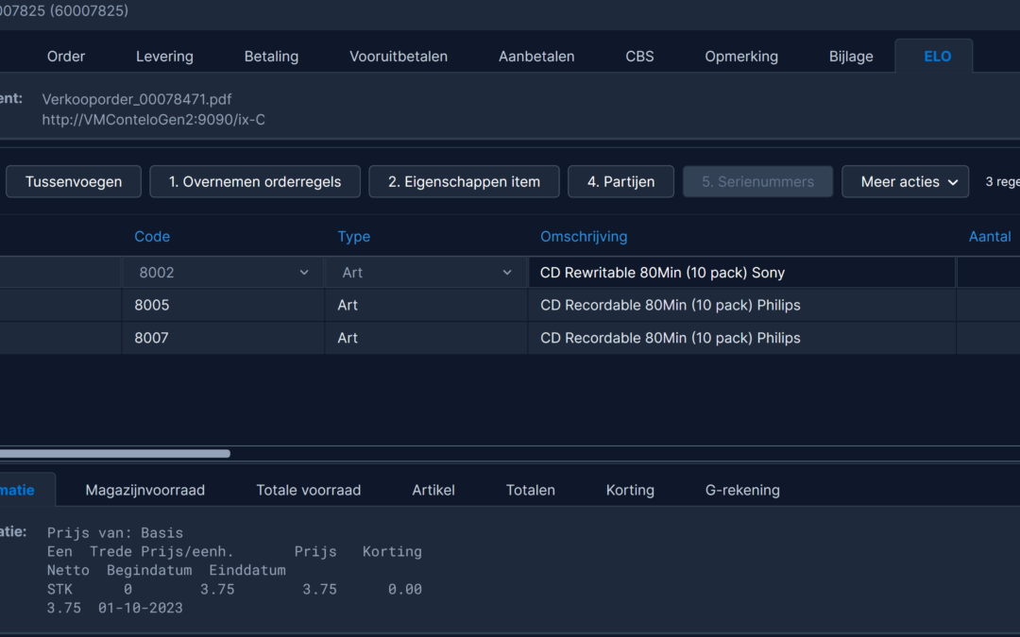Click the 4. Partijen button
This screenshot has width=1020, height=637.
[x=620, y=182]
